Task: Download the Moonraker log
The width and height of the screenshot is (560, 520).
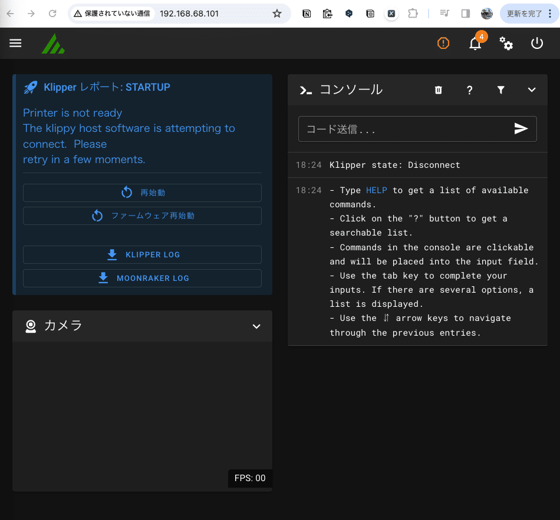Action: [x=142, y=278]
